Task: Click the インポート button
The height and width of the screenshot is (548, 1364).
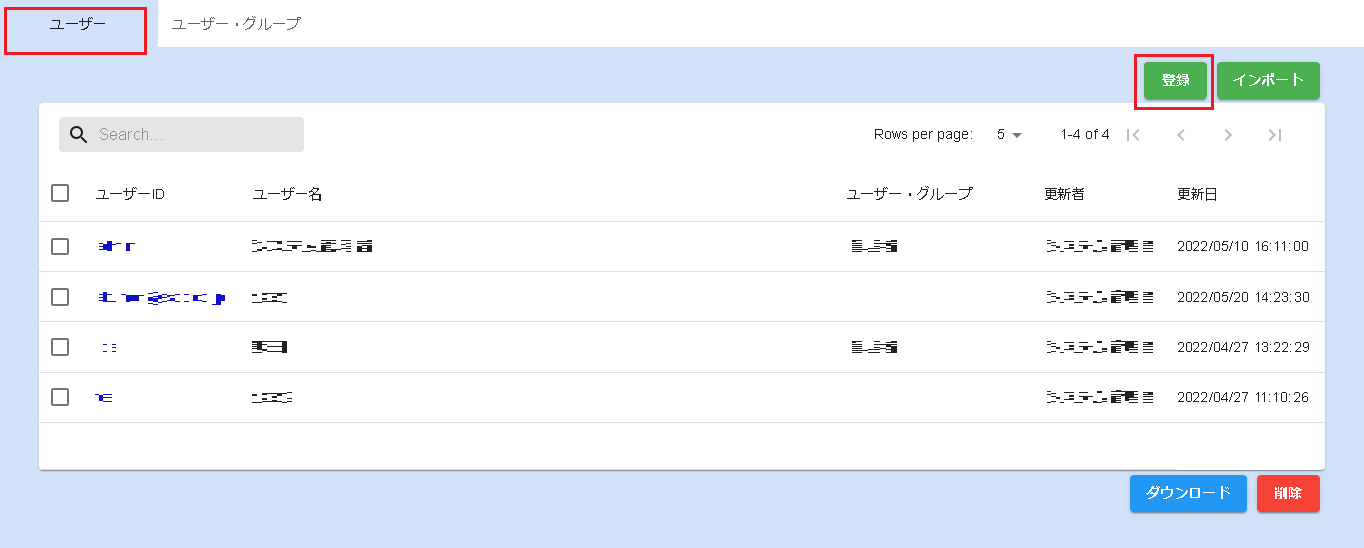Action: (1267, 81)
